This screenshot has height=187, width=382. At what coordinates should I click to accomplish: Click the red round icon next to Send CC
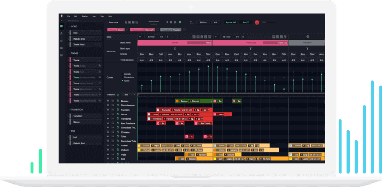[257, 22]
